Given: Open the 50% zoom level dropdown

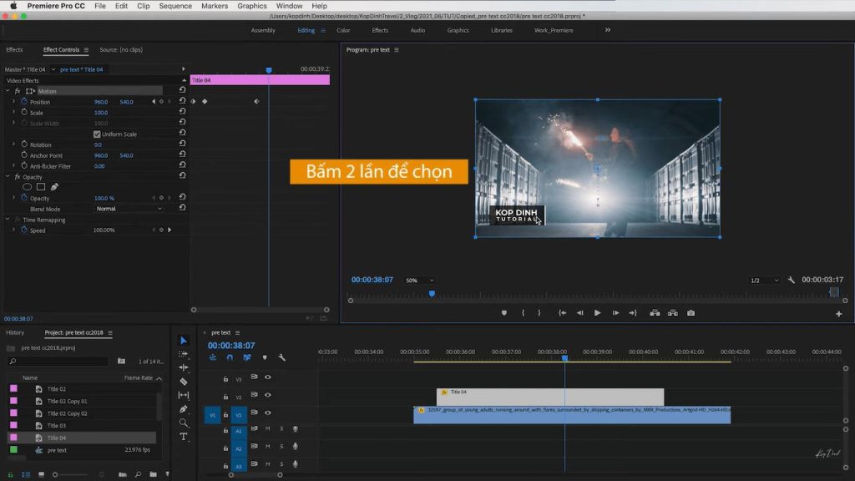Looking at the screenshot, I should pyautogui.click(x=419, y=281).
